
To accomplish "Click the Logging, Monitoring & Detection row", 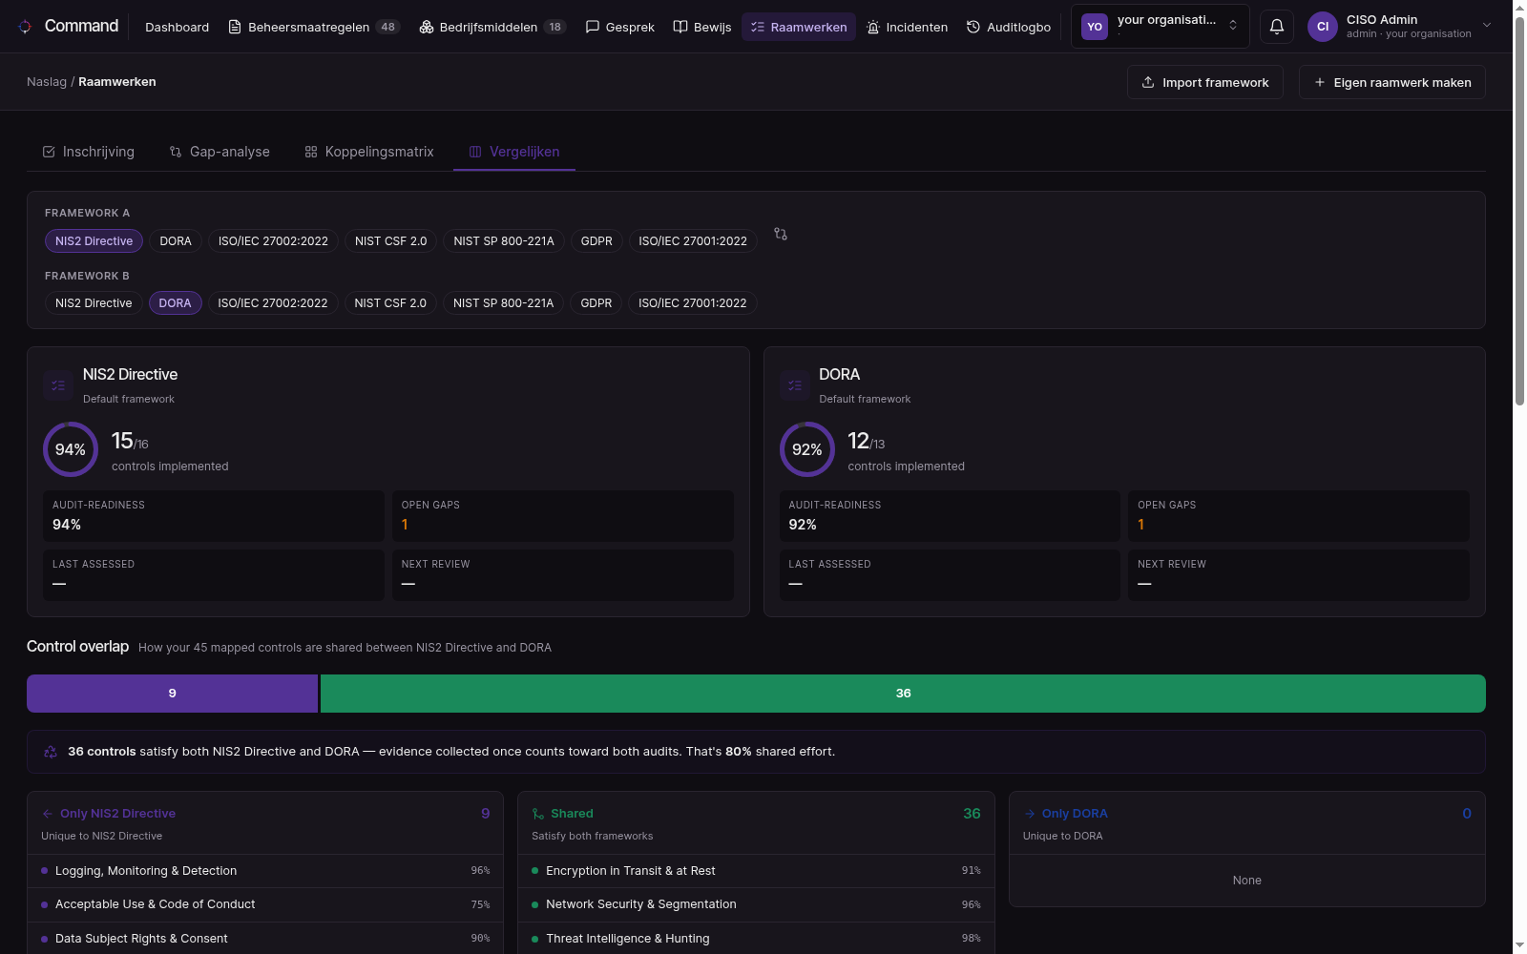I will click(x=265, y=871).
